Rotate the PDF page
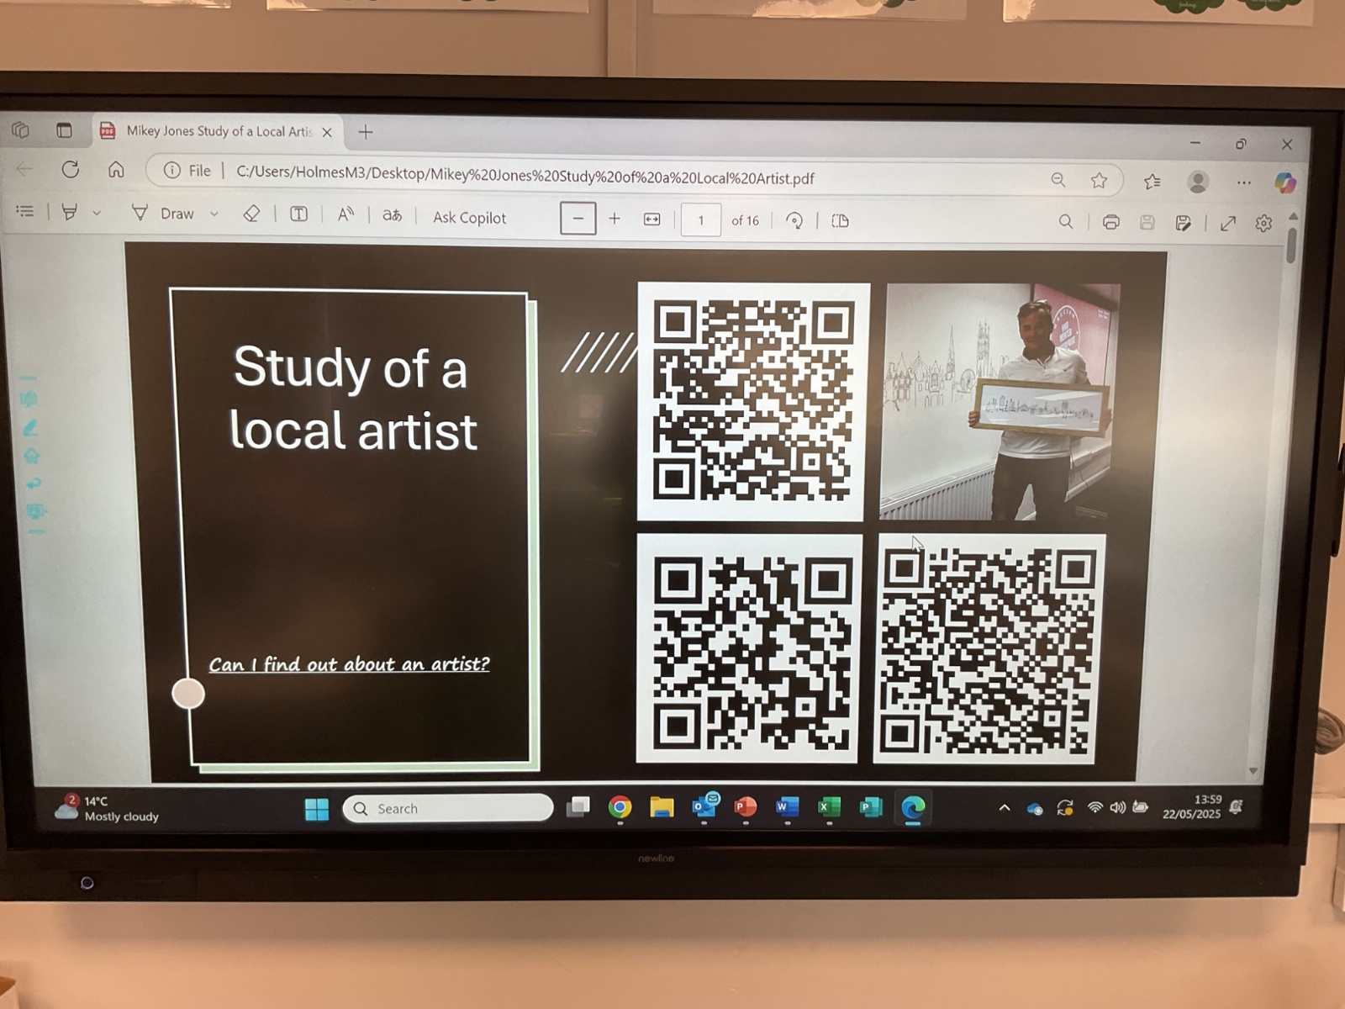 pos(794,221)
